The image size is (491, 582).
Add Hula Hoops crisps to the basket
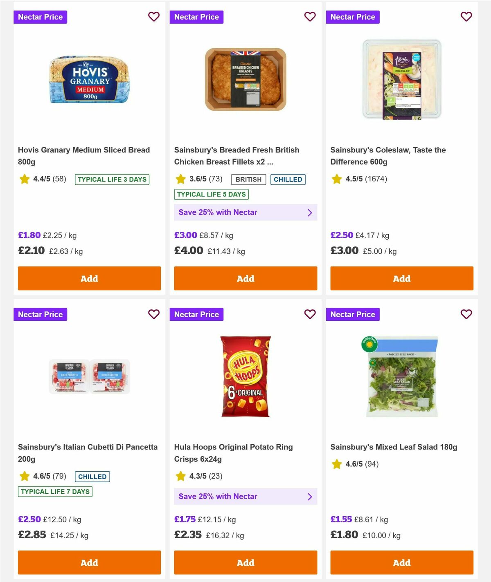245,562
